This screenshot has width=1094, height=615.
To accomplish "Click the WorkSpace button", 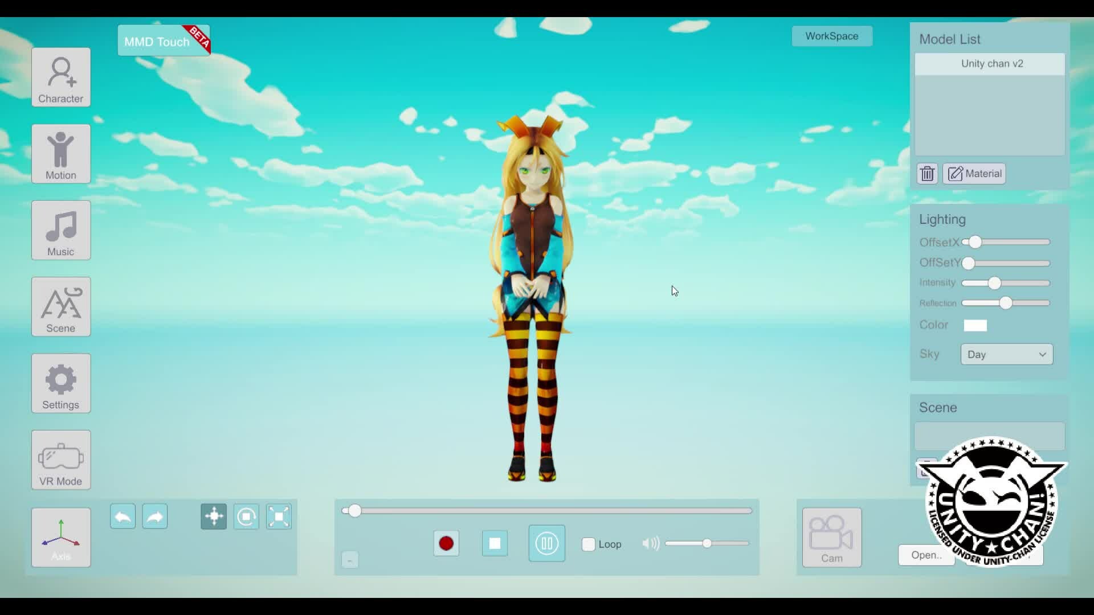I will (831, 36).
